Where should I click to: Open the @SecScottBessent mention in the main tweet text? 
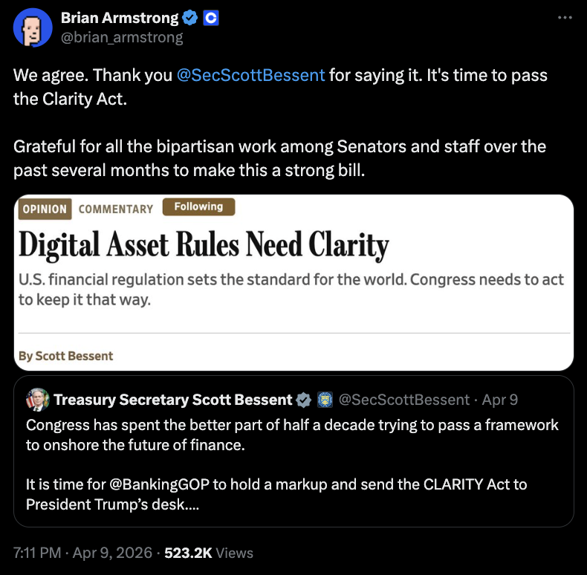tap(251, 76)
